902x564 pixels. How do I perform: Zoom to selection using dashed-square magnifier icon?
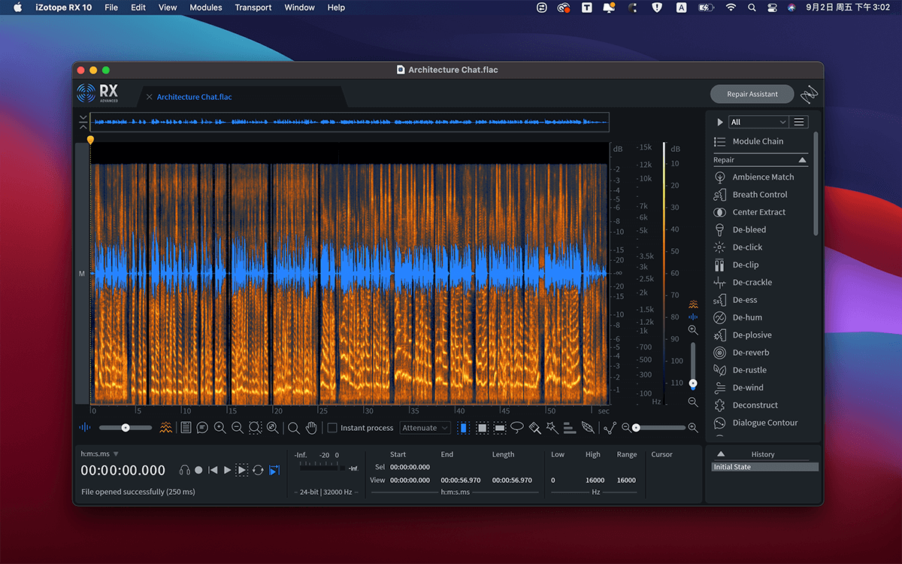pos(255,428)
